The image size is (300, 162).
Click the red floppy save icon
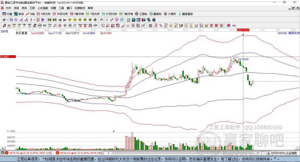pyautogui.click(x=144, y=20)
